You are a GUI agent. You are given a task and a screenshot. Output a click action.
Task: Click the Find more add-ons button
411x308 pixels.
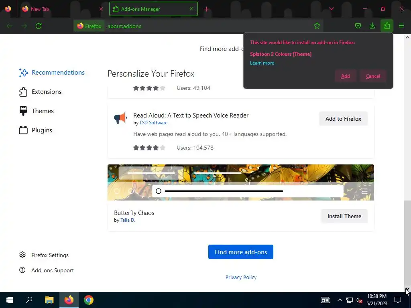tap(241, 252)
